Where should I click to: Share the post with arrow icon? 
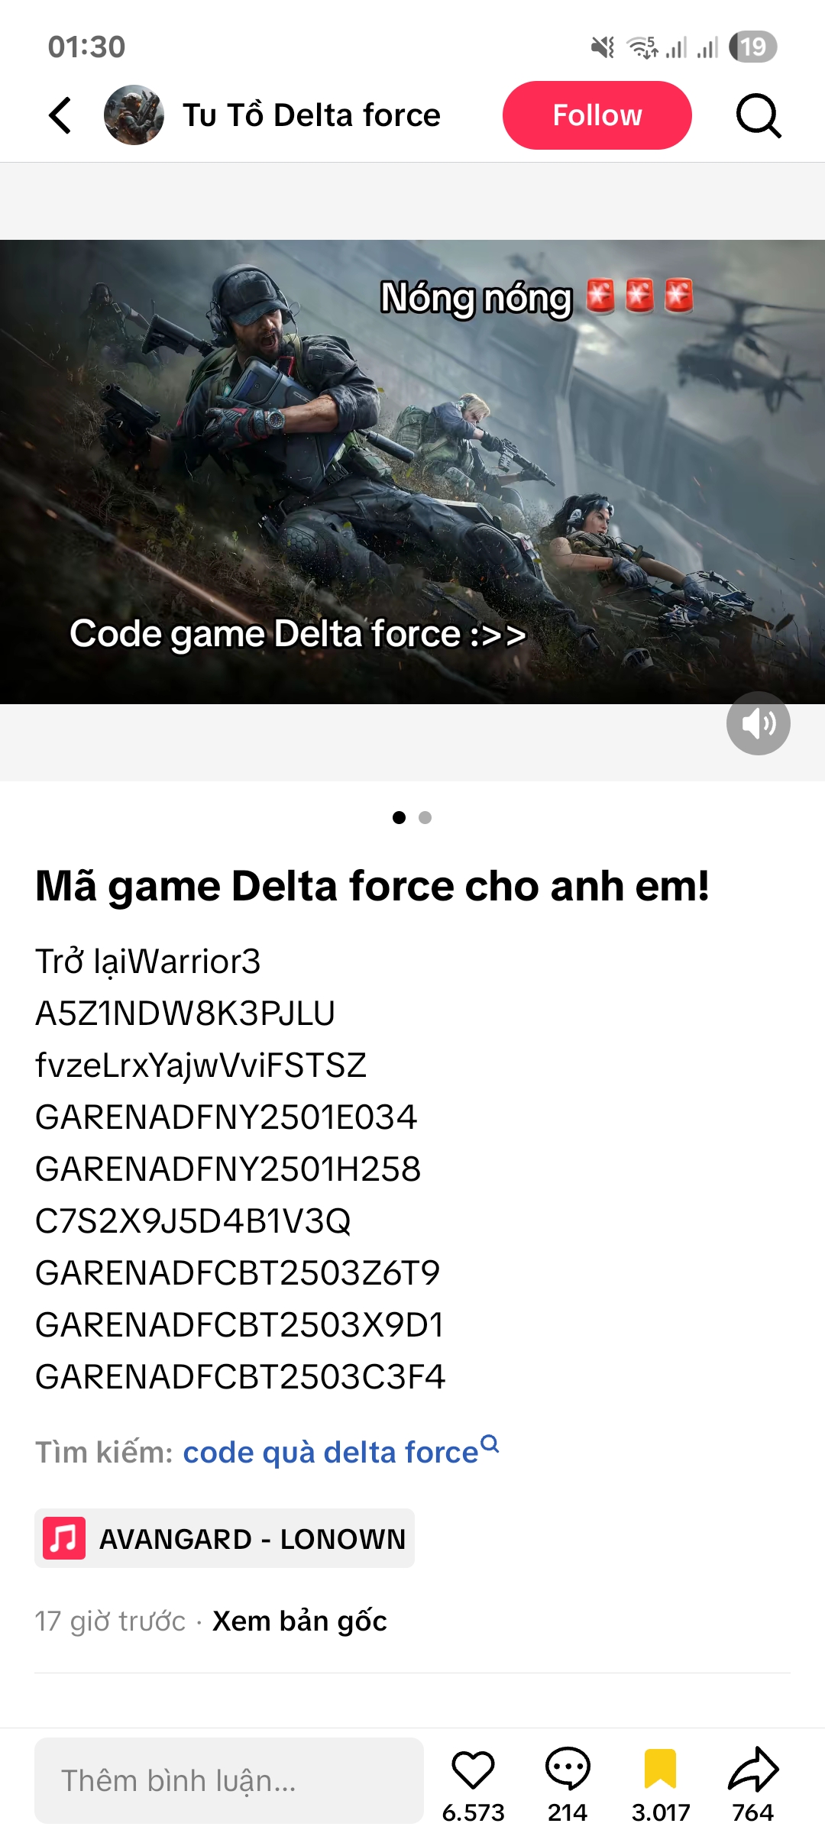coord(753,1769)
